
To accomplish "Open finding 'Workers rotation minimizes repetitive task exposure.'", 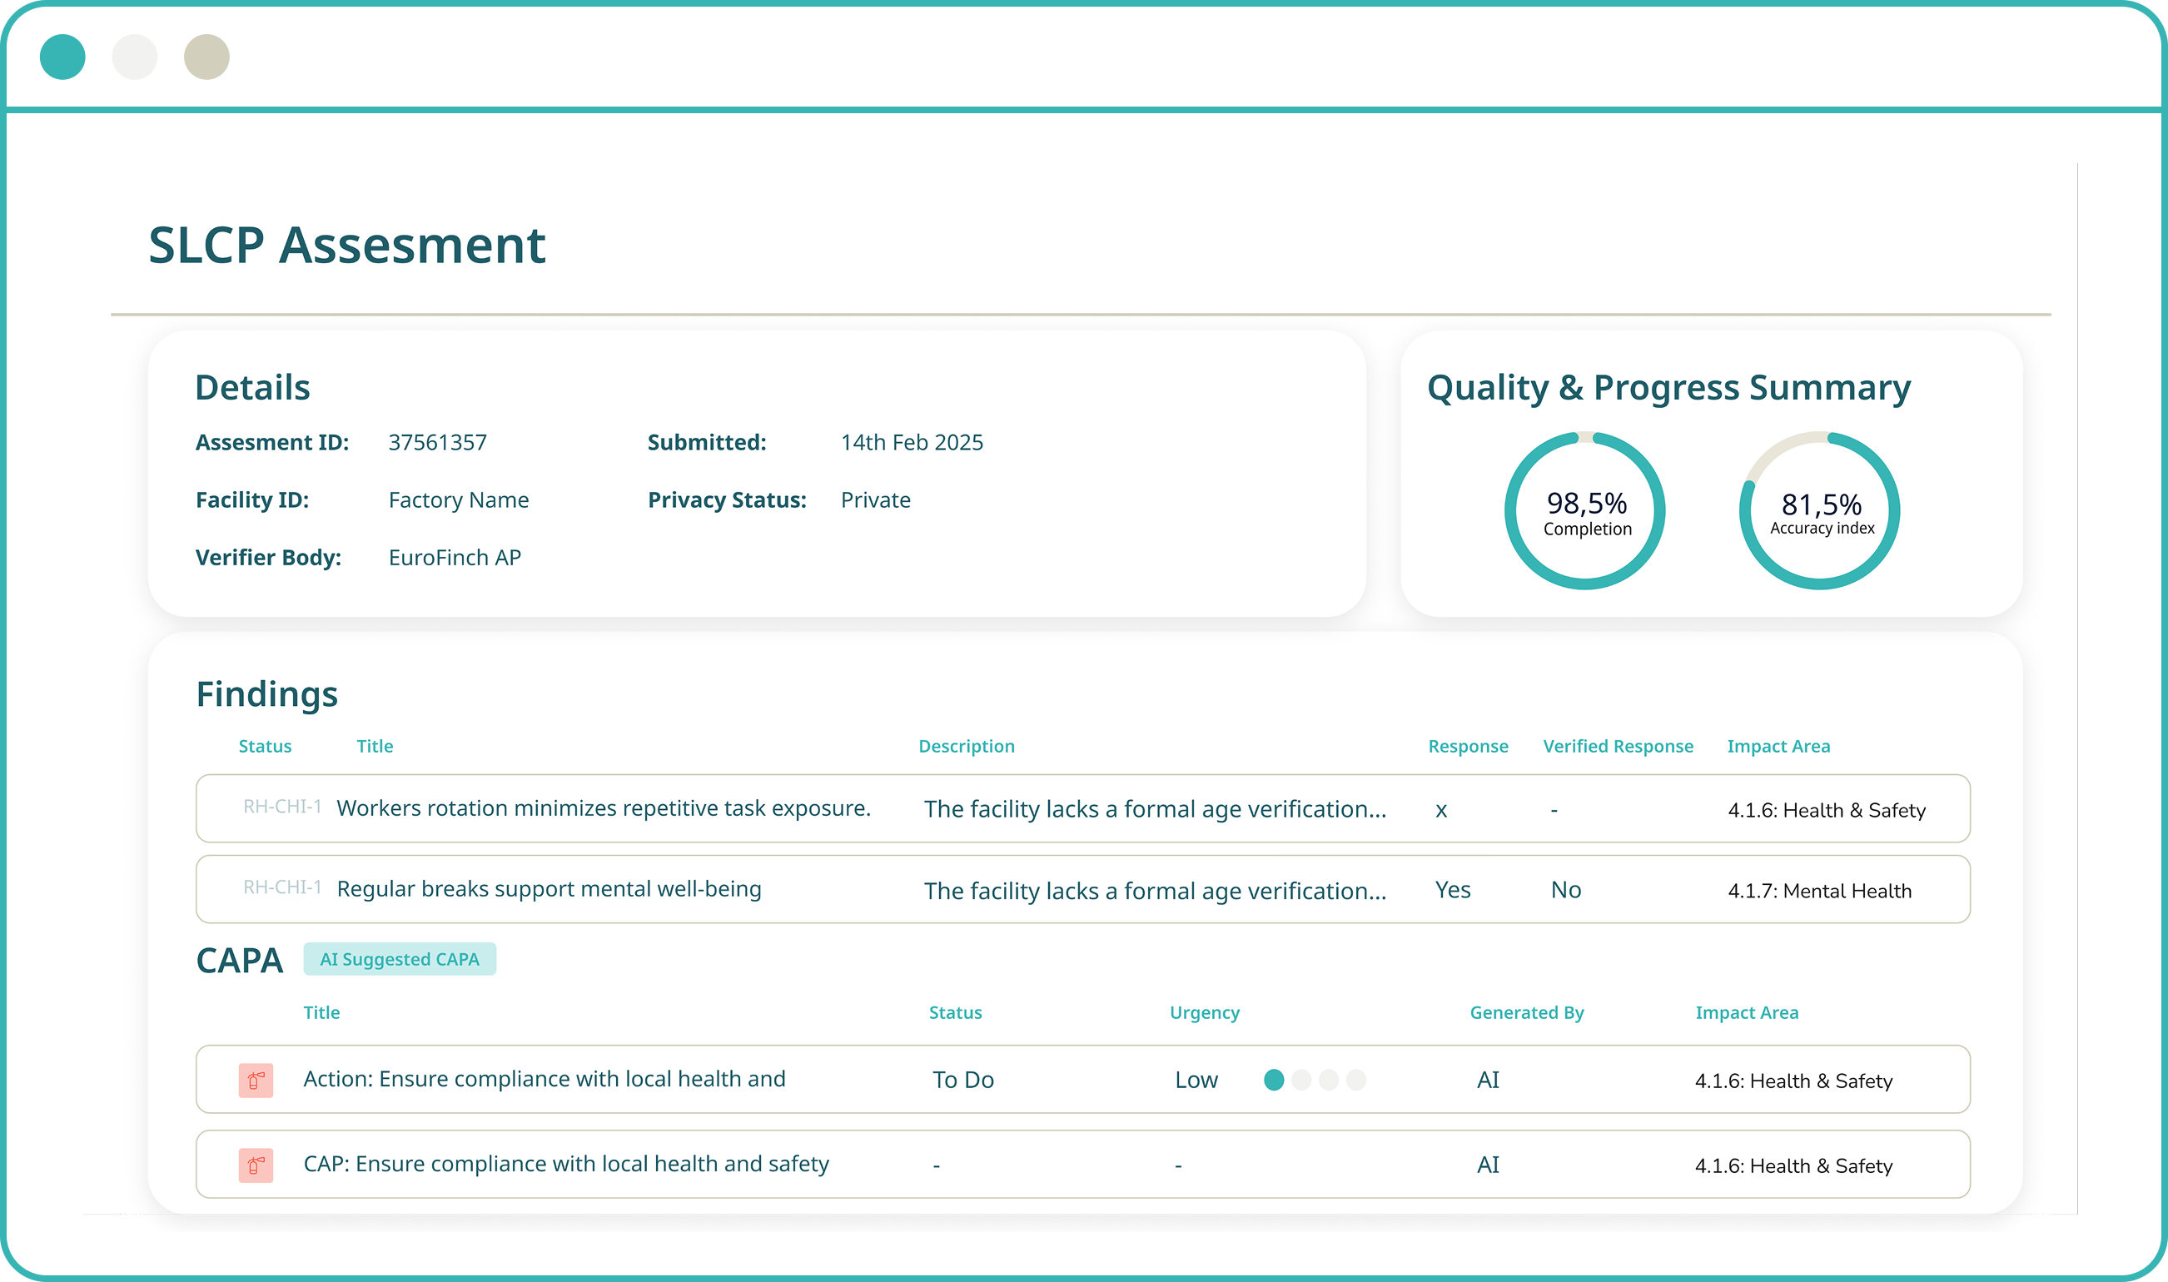I will (x=1083, y=808).
